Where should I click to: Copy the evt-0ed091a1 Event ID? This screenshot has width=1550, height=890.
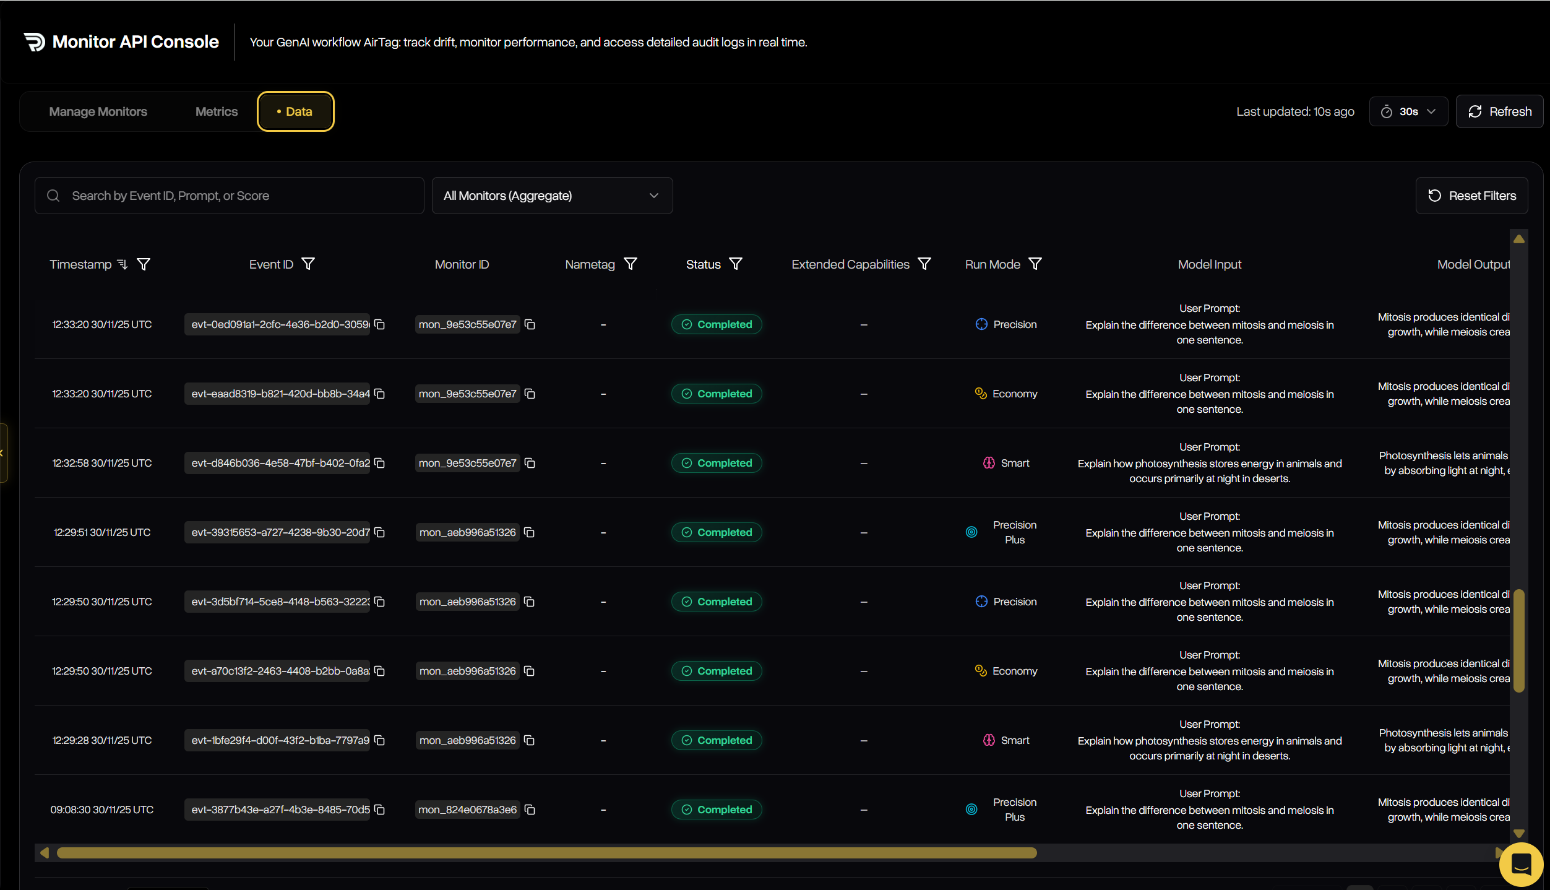click(379, 324)
